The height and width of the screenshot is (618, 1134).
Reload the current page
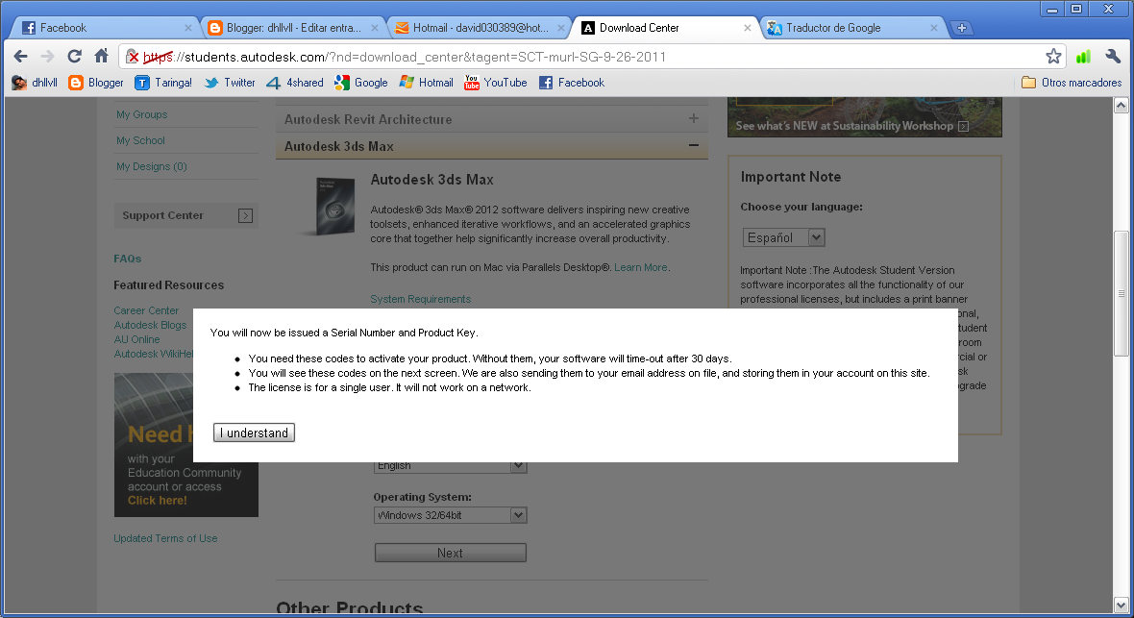click(x=74, y=57)
